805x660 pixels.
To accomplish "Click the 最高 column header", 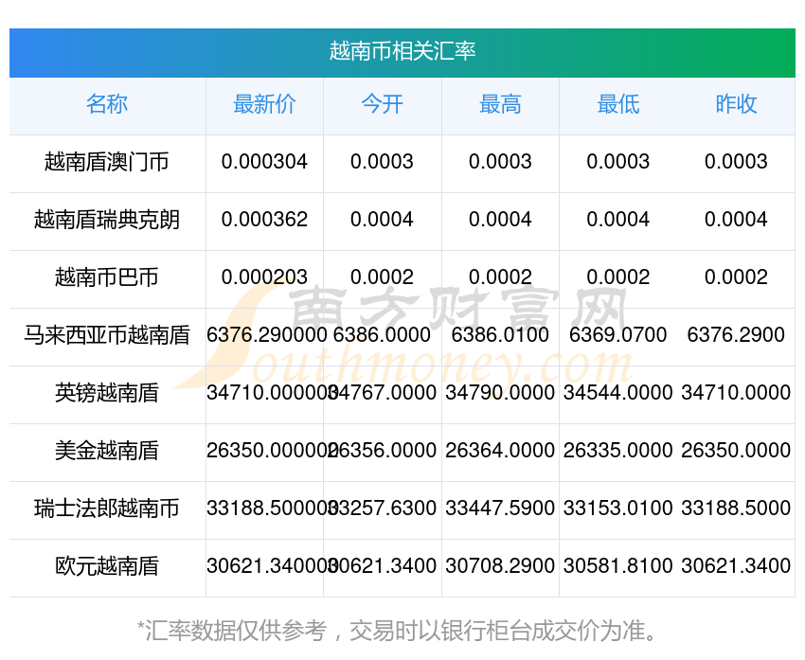I will tap(500, 105).
